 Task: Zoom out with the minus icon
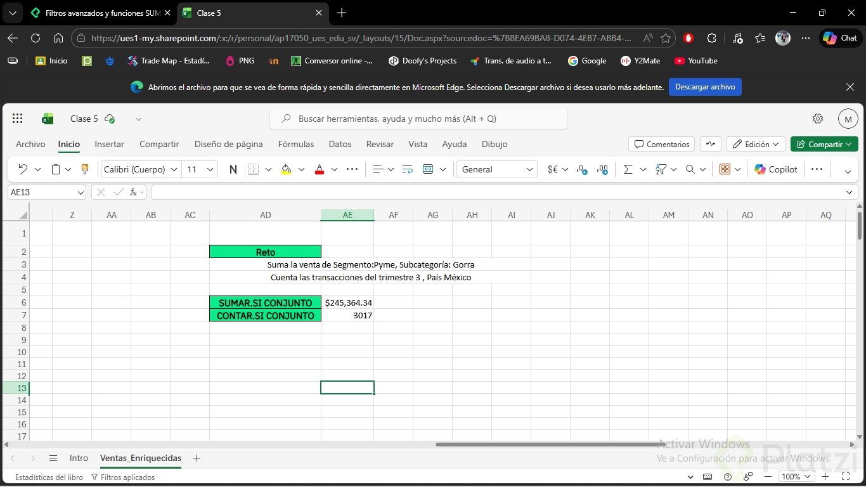click(x=768, y=477)
